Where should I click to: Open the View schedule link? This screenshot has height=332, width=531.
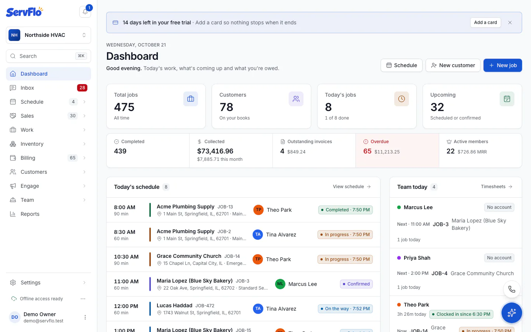tap(352, 187)
